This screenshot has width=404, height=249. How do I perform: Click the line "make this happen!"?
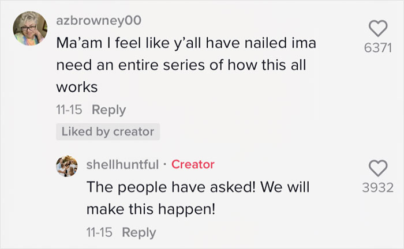pyautogui.click(x=151, y=209)
